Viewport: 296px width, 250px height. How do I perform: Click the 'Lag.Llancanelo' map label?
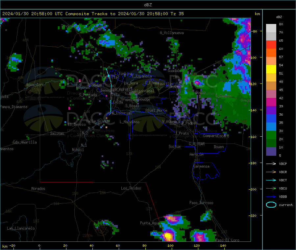tap(21, 228)
